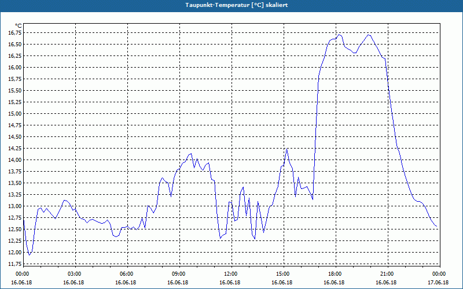This screenshot has width=463, height=289.
Task: Select the 21:00 x-axis time label
Action: tap(387, 274)
